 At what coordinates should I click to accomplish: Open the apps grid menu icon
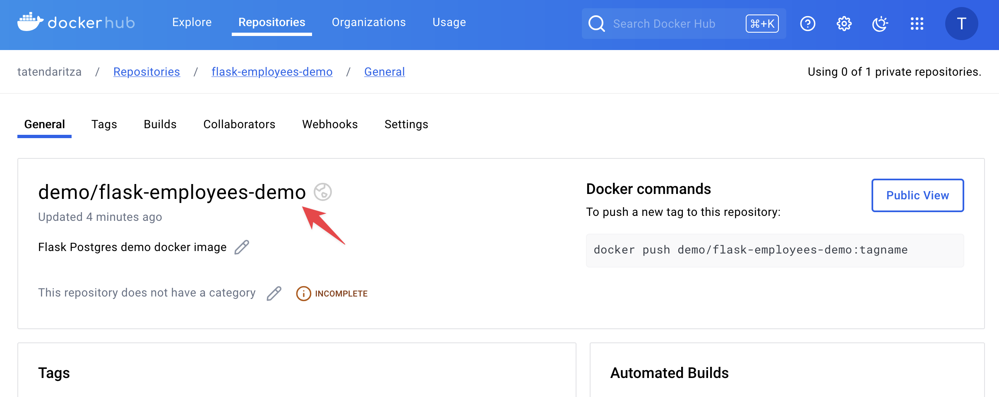(917, 24)
